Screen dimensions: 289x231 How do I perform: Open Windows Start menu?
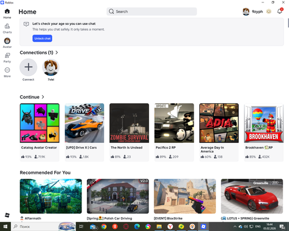[5, 226]
